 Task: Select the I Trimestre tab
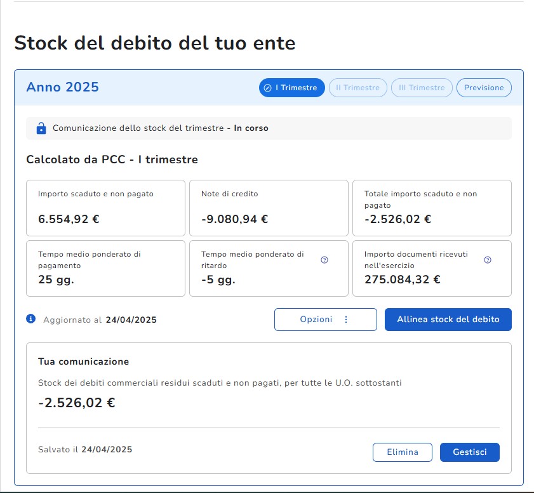click(292, 88)
